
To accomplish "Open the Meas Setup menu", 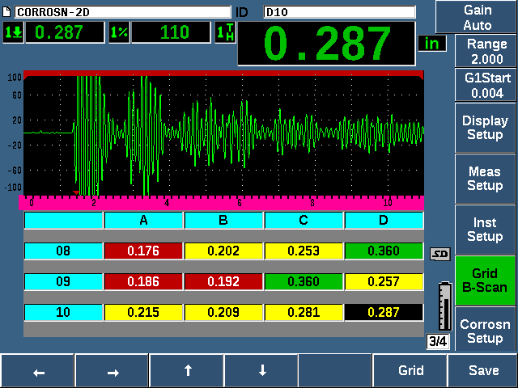I will [486, 179].
